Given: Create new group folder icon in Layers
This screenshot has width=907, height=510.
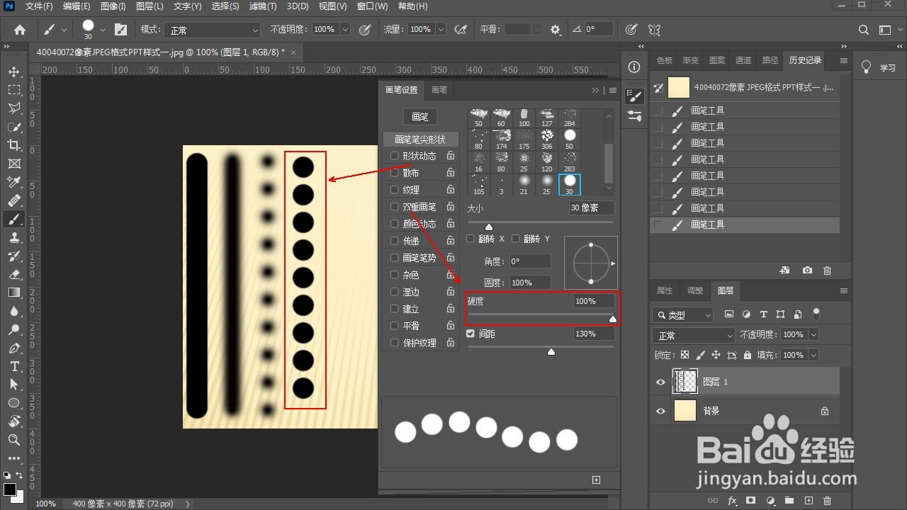Looking at the screenshot, I should [x=789, y=501].
